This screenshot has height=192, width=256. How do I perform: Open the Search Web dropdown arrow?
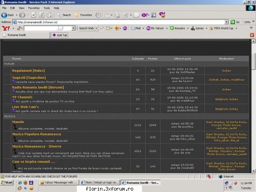[x=96, y=28]
